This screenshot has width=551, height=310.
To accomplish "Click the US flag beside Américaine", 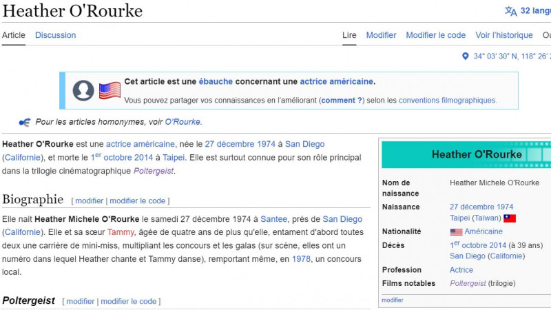I will coord(456,232).
